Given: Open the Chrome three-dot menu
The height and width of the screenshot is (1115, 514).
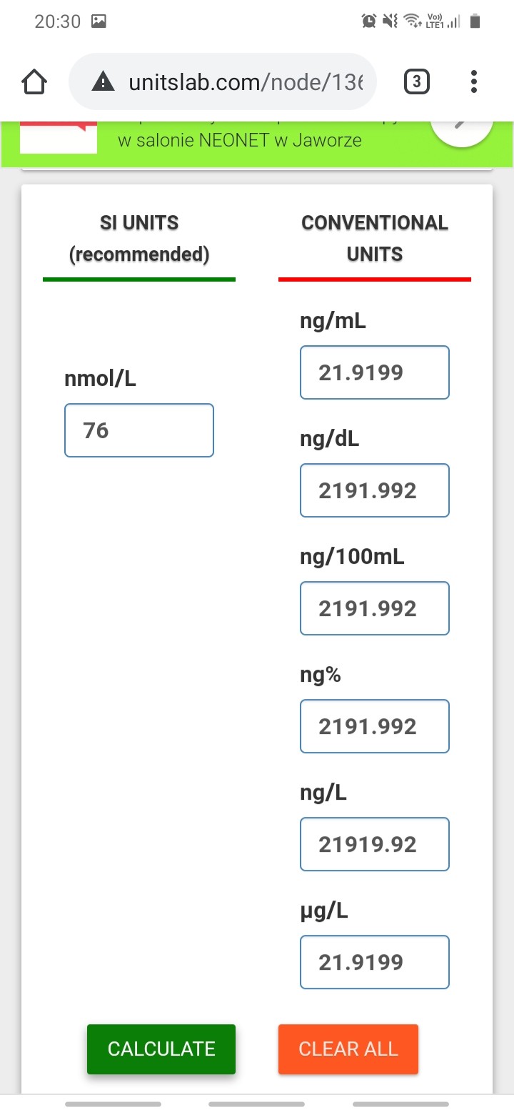Looking at the screenshot, I should 473,82.
